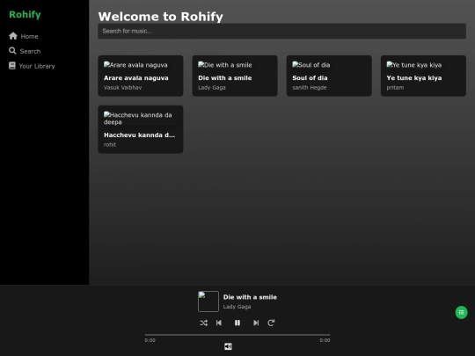
Task: Open the Home menu item
Action: click(24, 36)
